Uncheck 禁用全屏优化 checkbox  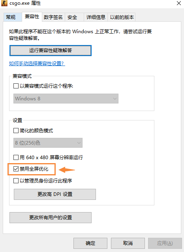pyautogui.click(x=16, y=169)
